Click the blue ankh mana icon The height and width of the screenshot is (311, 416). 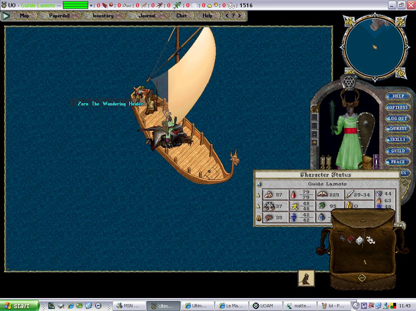point(293,218)
